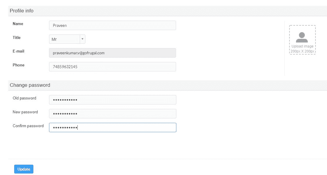Click the 'Upload image' text
The height and width of the screenshot is (175, 327).
(302, 46)
